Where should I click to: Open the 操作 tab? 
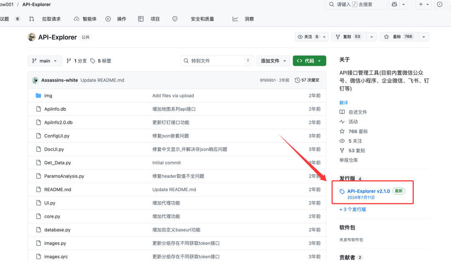pos(116,19)
